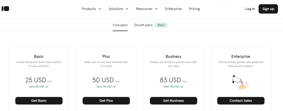The height and width of the screenshot is (111, 283).
Task: Go to the Enterprise nav link
Action: point(173,9)
